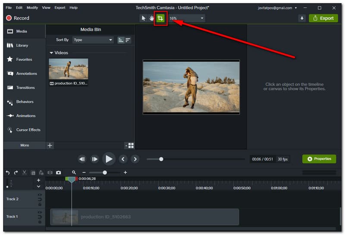Image resolution: width=345 pixels, height=235 pixels.
Task: Toggle Track 2 visibility eye icon
Action: click(40, 195)
